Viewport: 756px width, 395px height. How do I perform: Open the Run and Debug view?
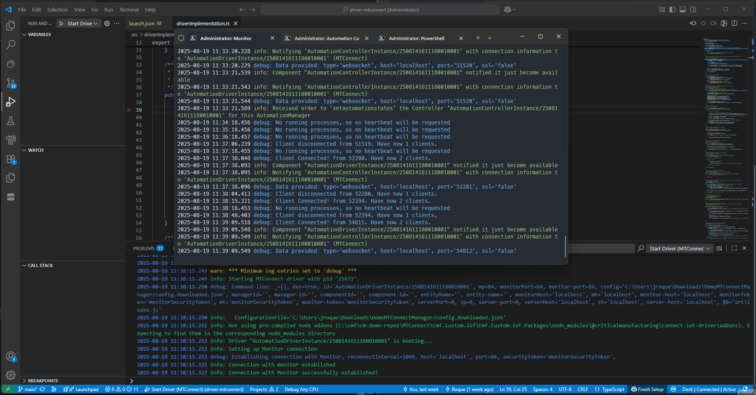[11, 102]
